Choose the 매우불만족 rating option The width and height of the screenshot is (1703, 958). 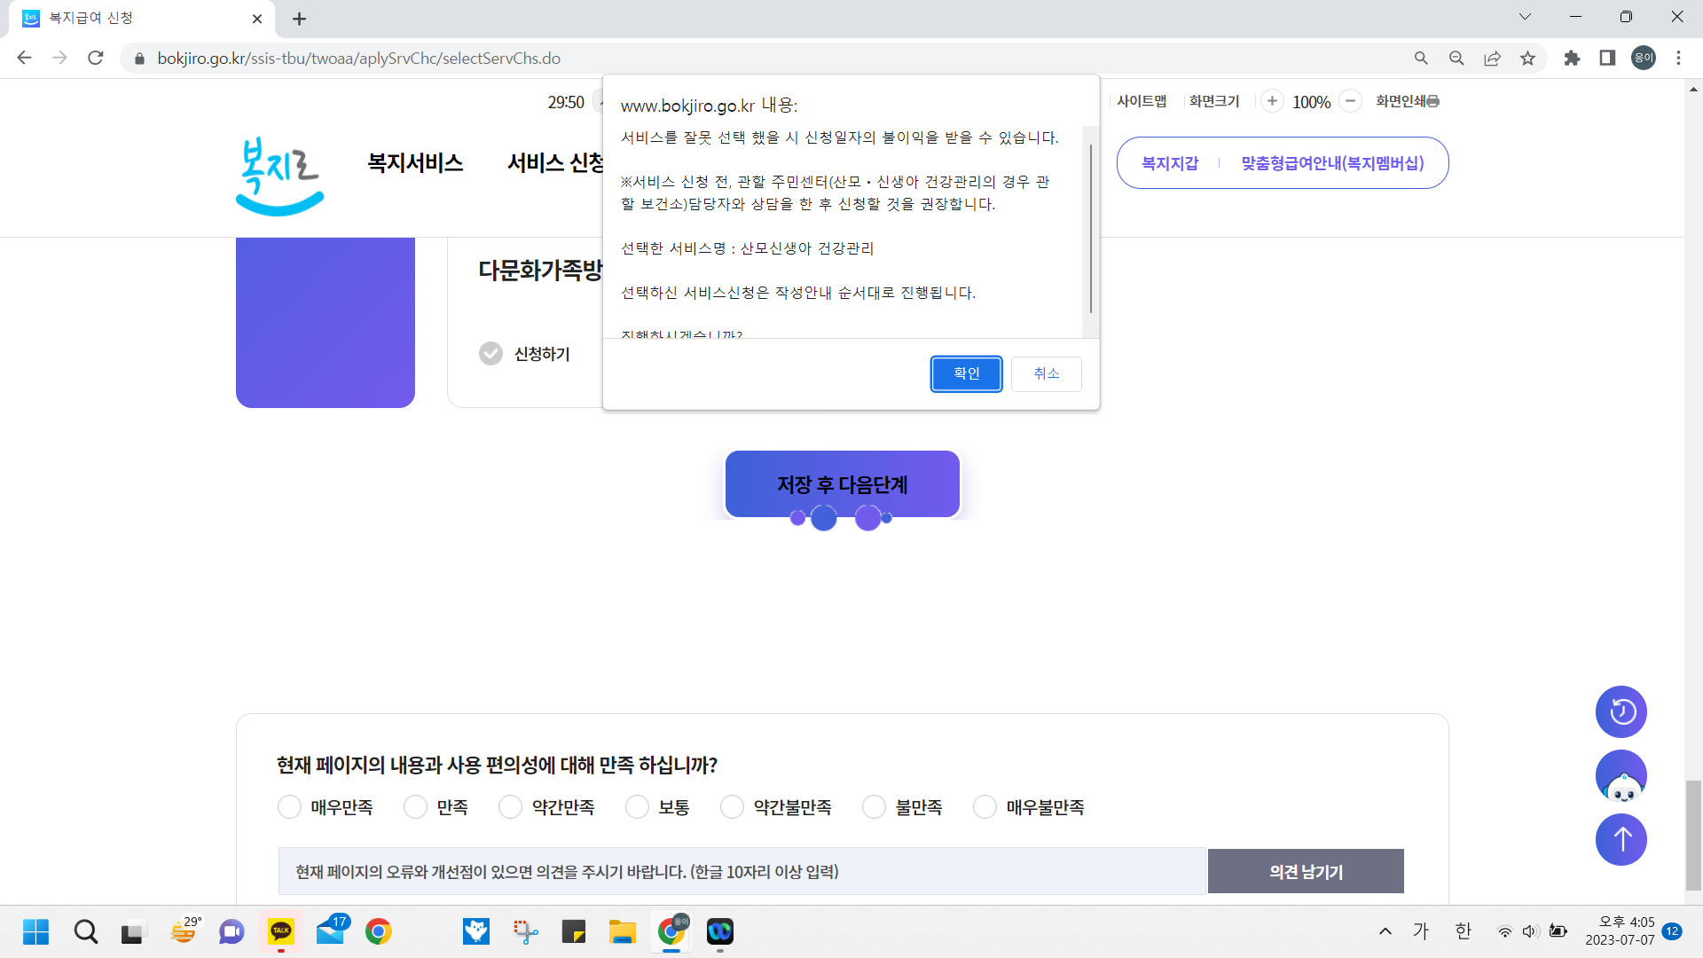[985, 807]
